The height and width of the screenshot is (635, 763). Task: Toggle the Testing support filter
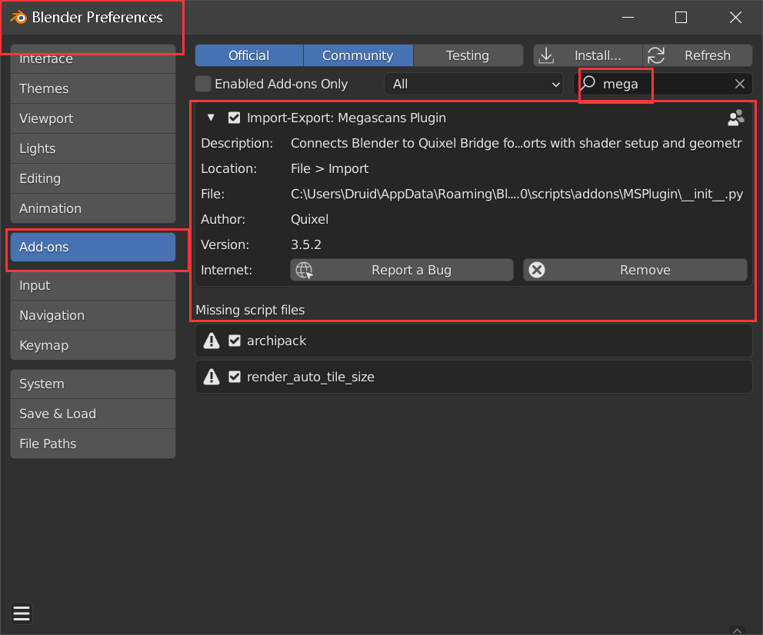pos(468,55)
